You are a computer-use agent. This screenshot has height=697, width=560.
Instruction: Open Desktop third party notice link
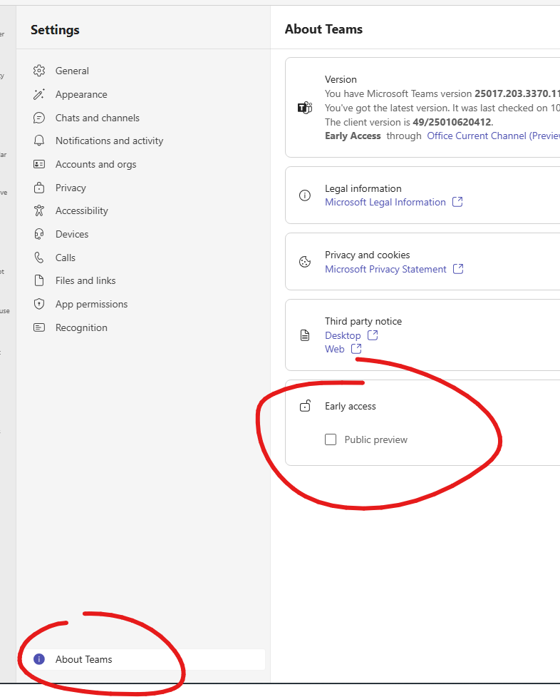click(x=343, y=335)
